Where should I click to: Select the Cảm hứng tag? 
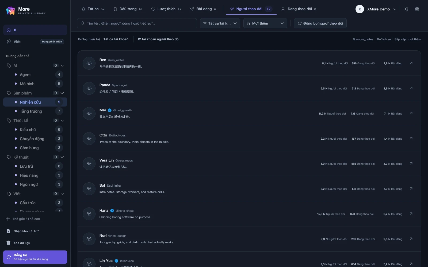pyautogui.click(x=35, y=148)
